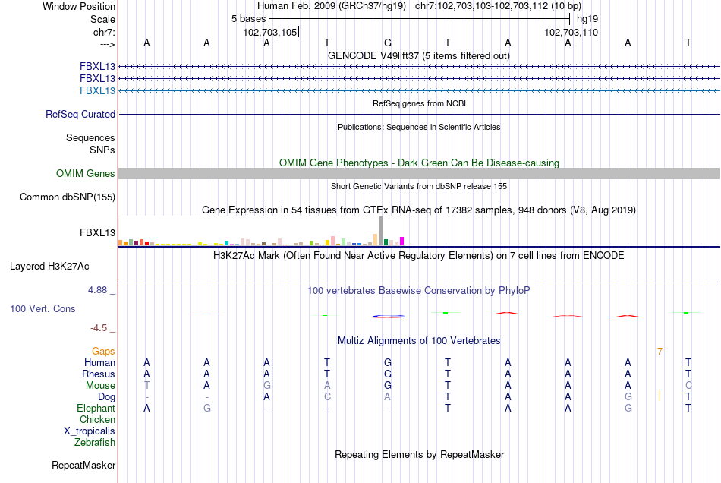Click the Basewise Conservation by PhyloP title
The width and height of the screenshot is (721, 483).
point(419,291)
